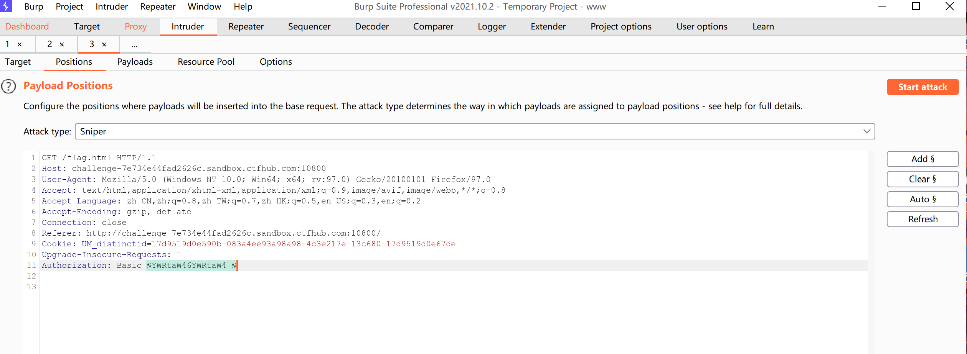Select the Intruder main tab
The image size is (967, 354).
188,26
